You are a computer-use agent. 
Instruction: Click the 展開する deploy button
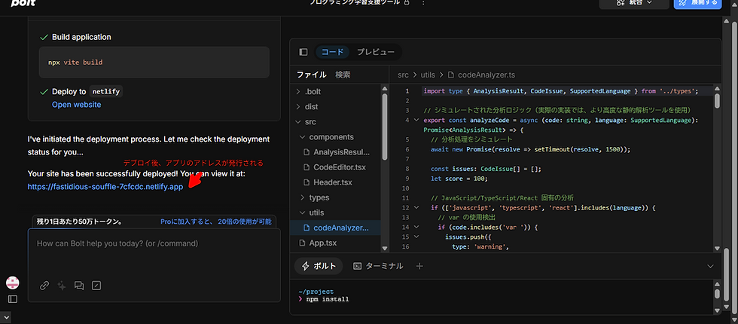click(x=697, y=3)
